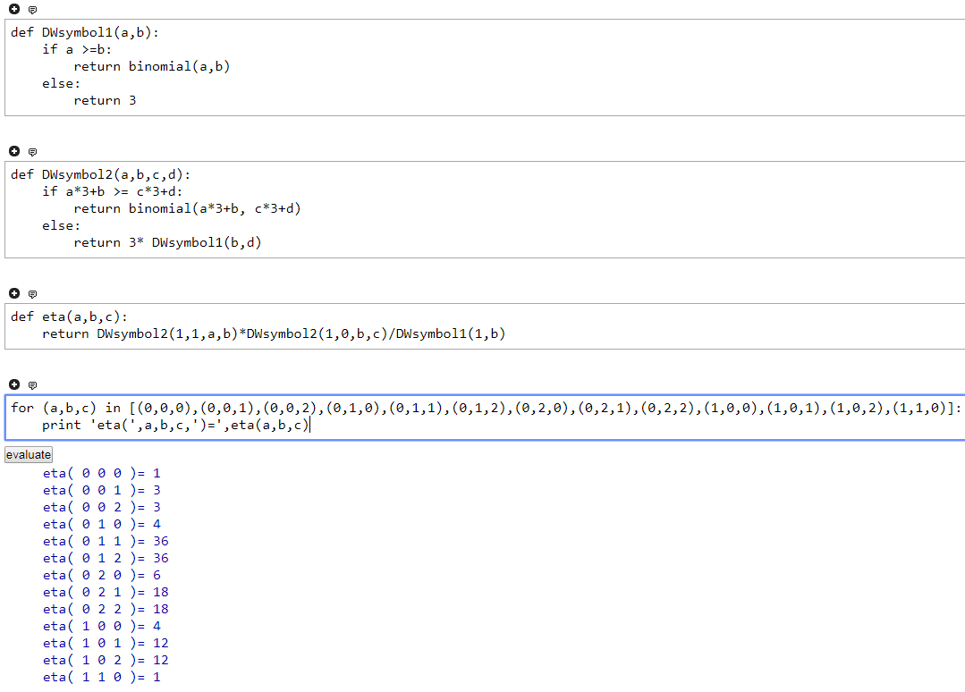Click the output line 'eta( 1 0 1 )= 12'
Screen dimensions: 965x692
coord(106,644)
